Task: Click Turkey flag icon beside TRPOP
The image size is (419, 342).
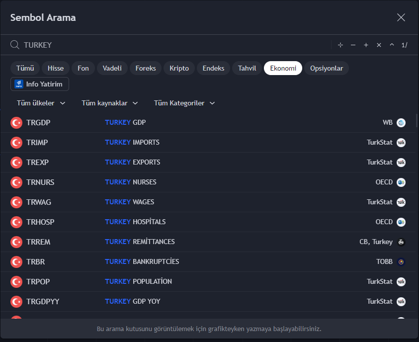Action: coord(16,282)
